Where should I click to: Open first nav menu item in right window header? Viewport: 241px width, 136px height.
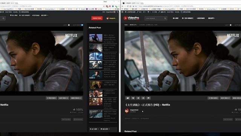point(175,18)
